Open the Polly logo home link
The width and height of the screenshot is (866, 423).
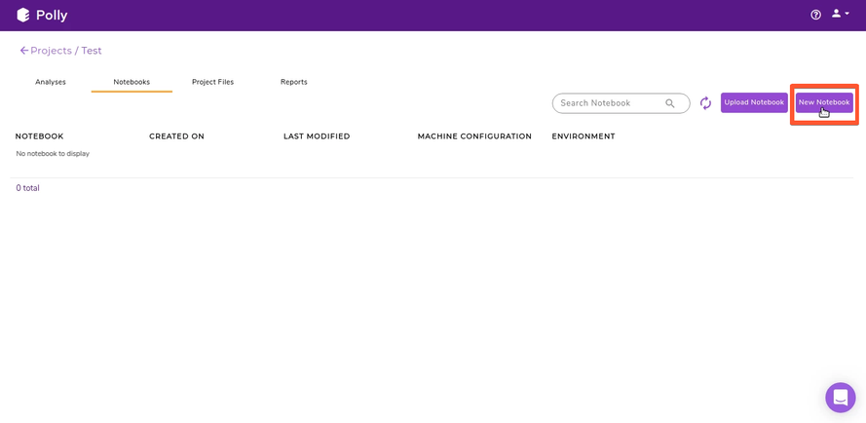43,15
